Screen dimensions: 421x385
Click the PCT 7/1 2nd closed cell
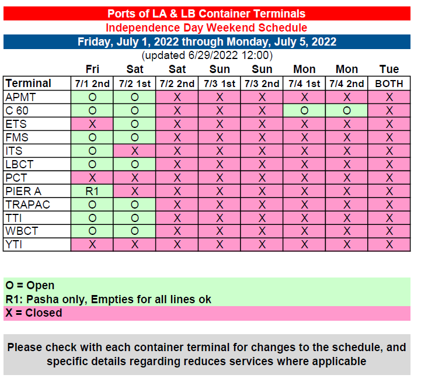92,178
